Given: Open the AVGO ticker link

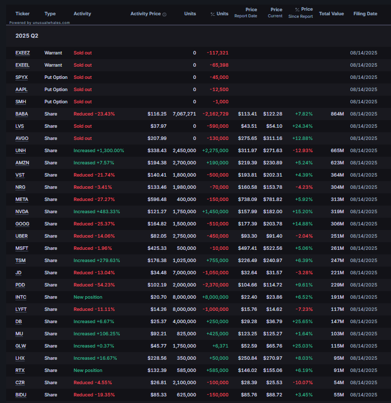Looking at the screenshot, I should pos(22,138).
